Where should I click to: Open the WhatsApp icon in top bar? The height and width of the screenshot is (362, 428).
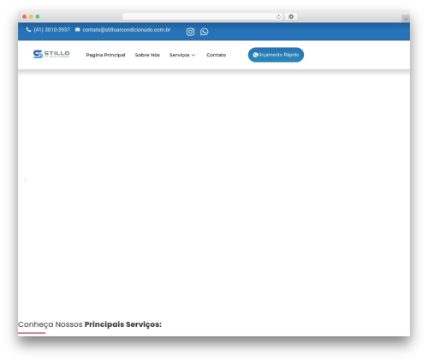coord(204,32)
